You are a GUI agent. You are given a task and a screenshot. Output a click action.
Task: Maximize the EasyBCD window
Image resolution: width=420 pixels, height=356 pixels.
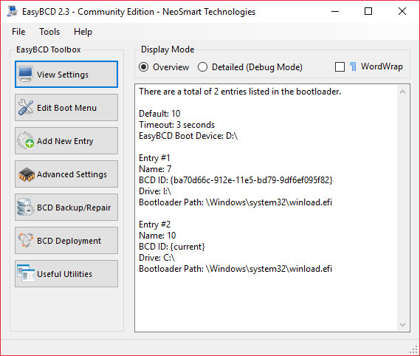coord(368,12)
